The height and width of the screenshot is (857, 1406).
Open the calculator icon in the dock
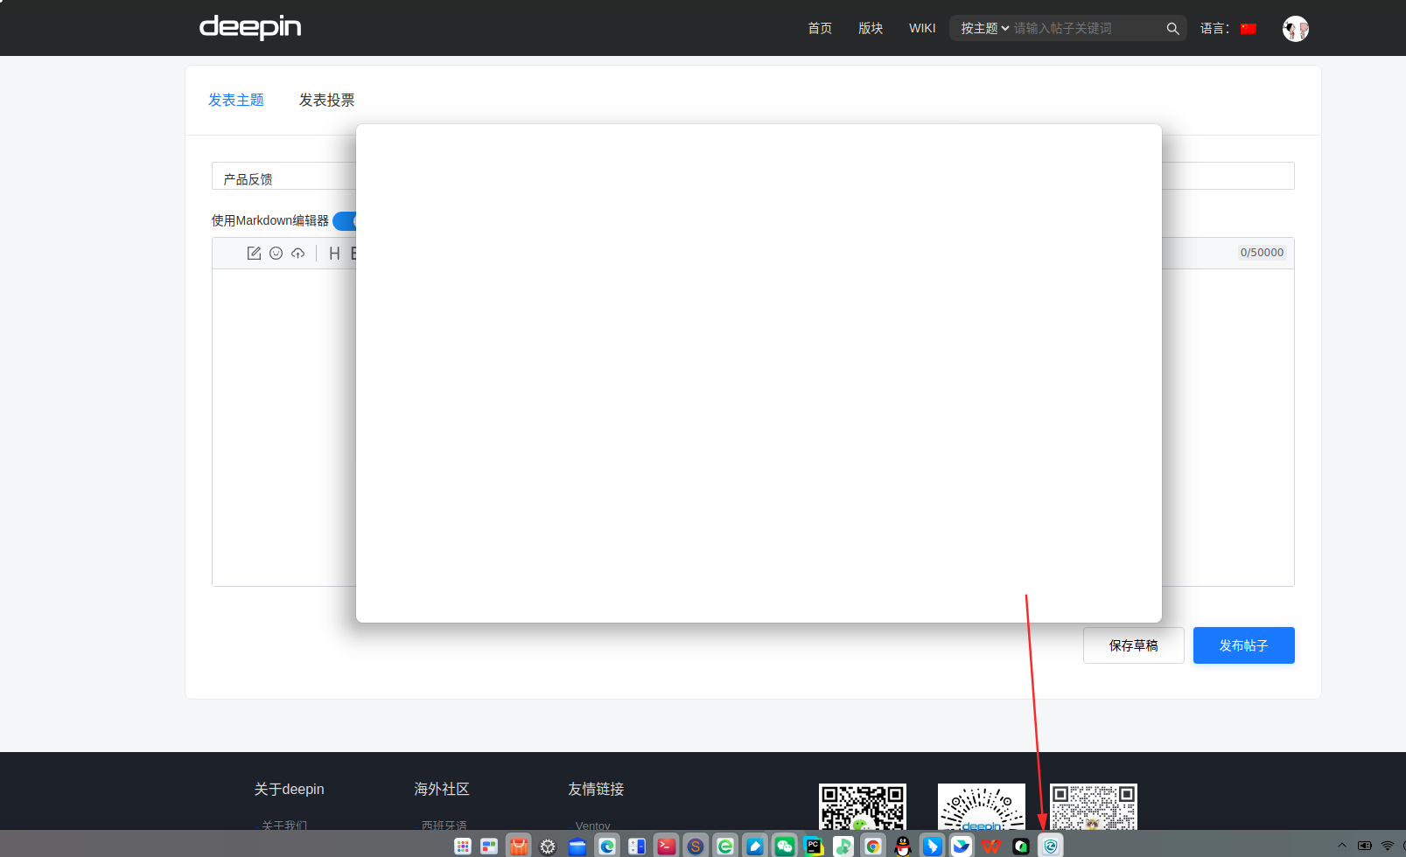pyautogui.click(x=637, y=846)
